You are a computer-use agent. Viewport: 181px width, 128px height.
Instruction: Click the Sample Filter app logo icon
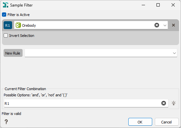pyautogui.click(x=6, y=5)
